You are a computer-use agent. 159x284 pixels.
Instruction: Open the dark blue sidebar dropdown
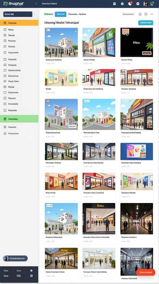click(x=18, y=14)
